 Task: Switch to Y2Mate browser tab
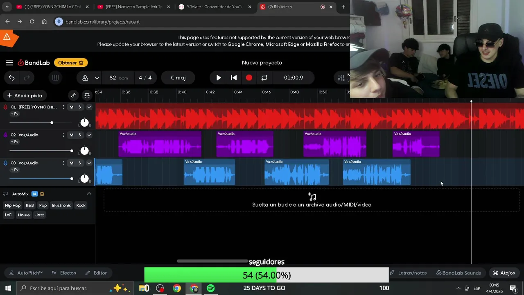click(x=214, y=7)
